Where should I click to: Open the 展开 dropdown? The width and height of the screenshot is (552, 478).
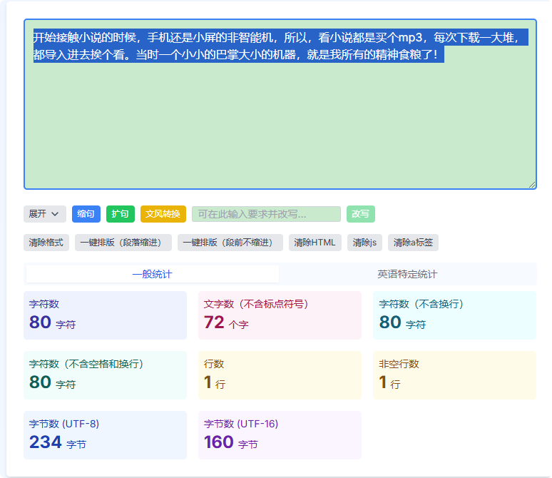(45, 214)
